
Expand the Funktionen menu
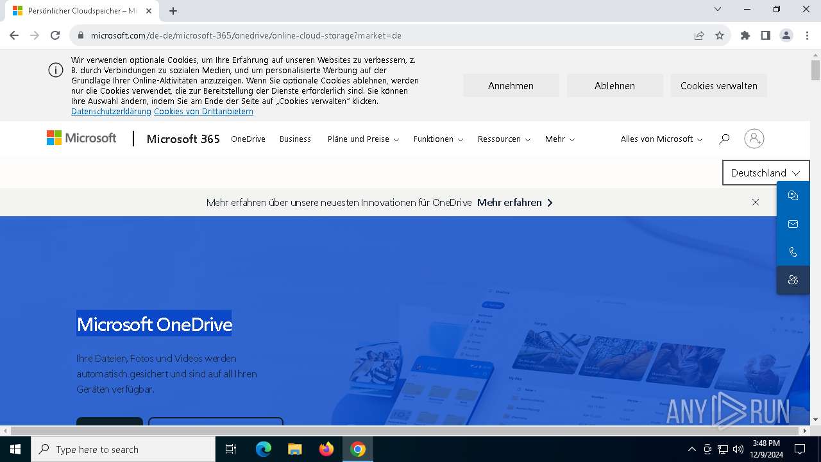coord(438,139)
